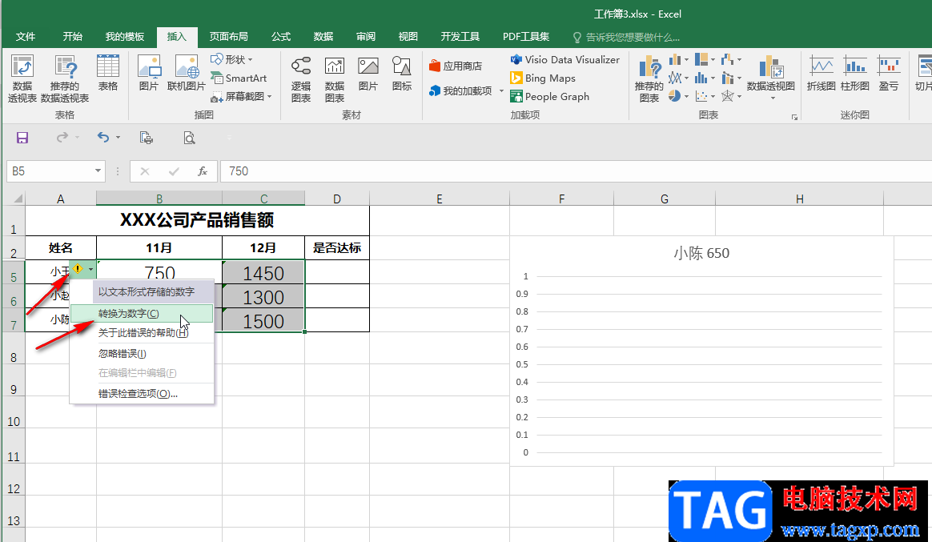This screenshot has height=542, width=932.
Task: Undo the last action
Action: pyautogui.click(x=103, y=137)
